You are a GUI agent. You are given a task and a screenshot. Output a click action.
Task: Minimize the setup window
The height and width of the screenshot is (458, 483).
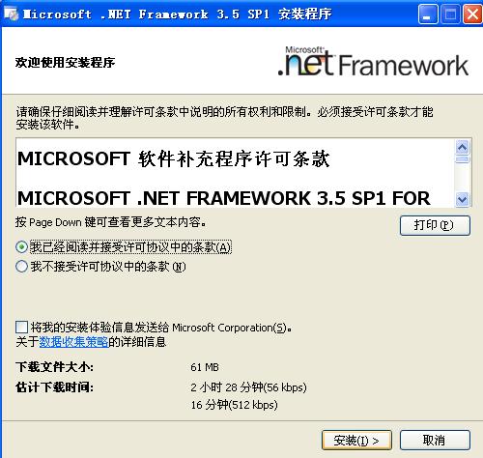coord(428,14)
